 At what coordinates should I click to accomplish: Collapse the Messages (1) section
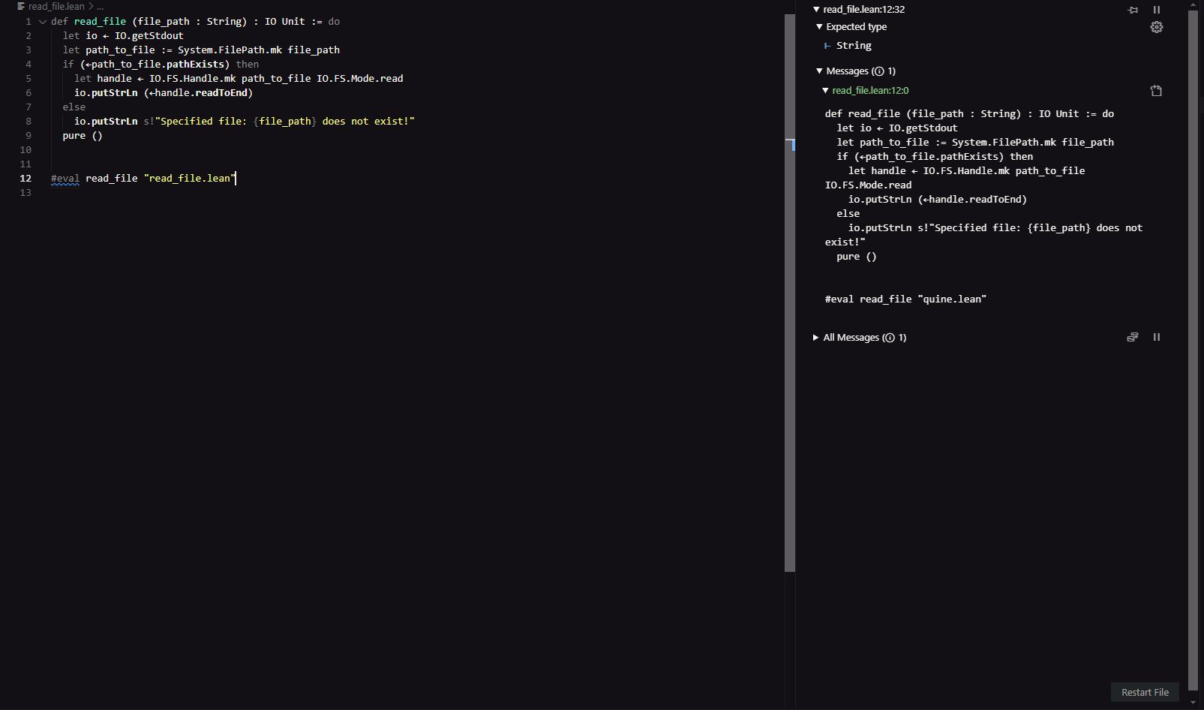click(x=819, y=71)
